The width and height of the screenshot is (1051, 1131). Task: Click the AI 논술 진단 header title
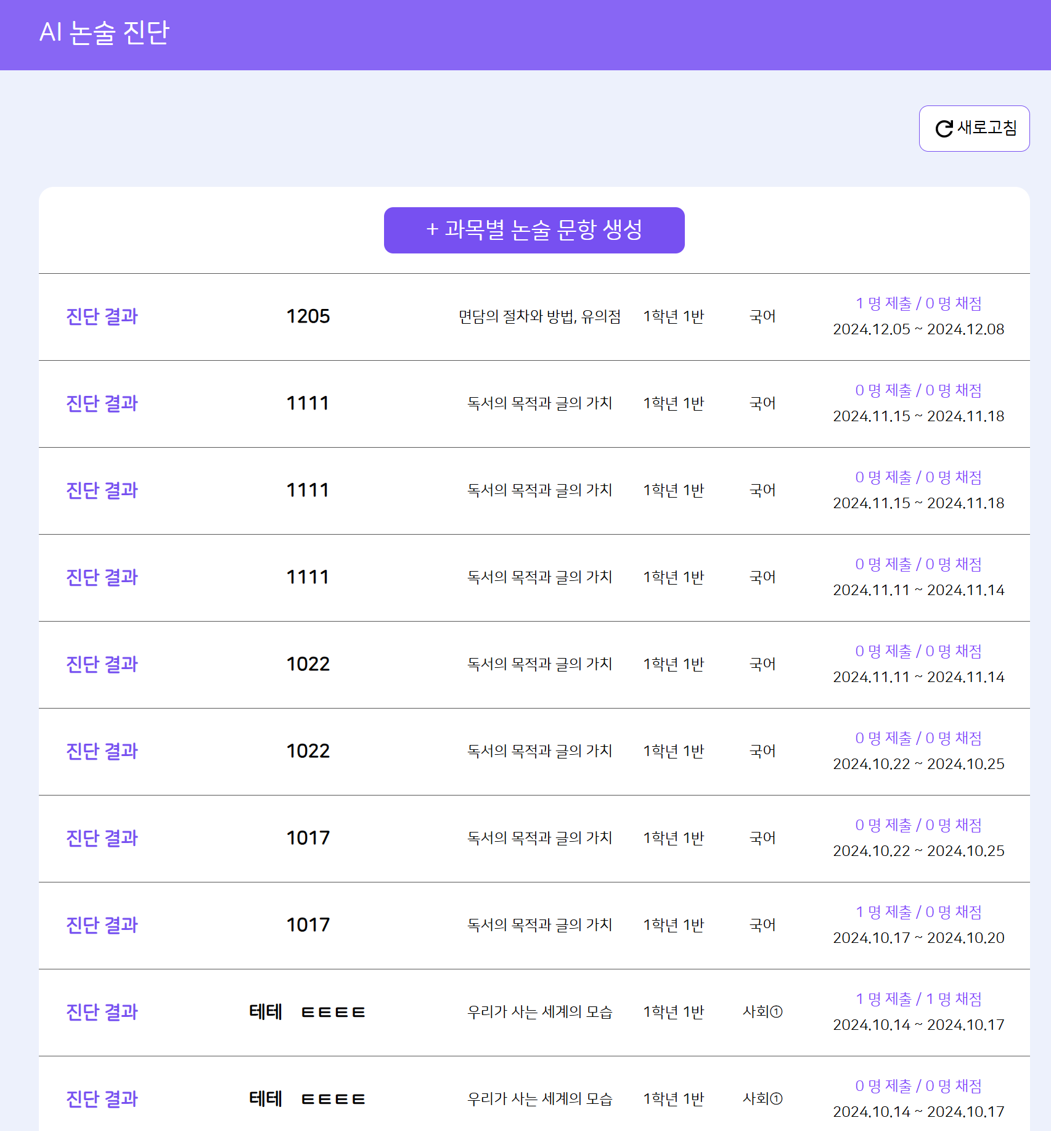click(104, 32)
